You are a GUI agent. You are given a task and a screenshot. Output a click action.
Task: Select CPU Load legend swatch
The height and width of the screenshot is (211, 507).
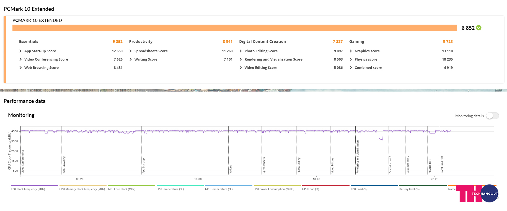[x=374, y=186]
